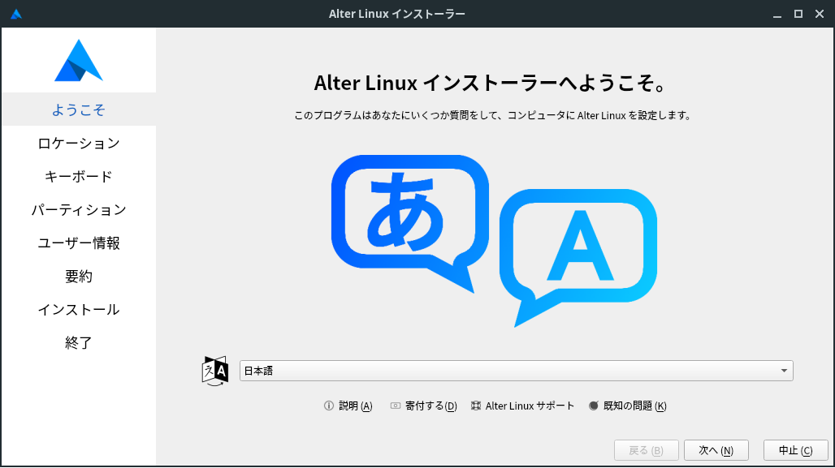Image resolution: width=835 pixels, height=468 pixels.
Task: Click the 戻る (B) back button
Action: pyautogui.click(x=646, y=450)
